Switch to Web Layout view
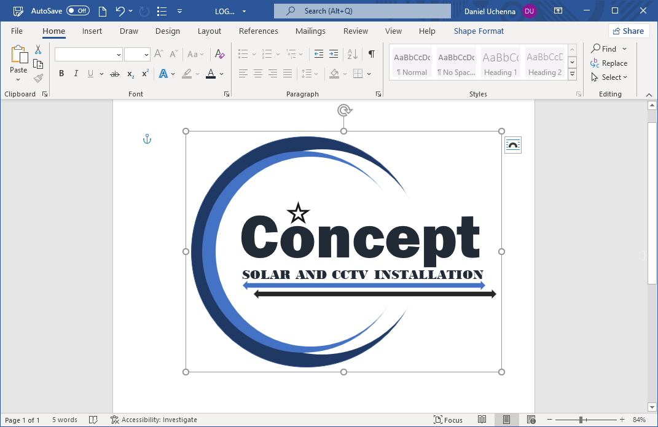 531,420
